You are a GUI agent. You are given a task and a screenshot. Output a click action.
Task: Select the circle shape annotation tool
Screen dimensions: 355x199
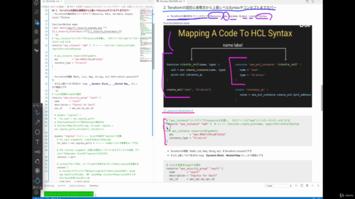click(x=37, y=132)
